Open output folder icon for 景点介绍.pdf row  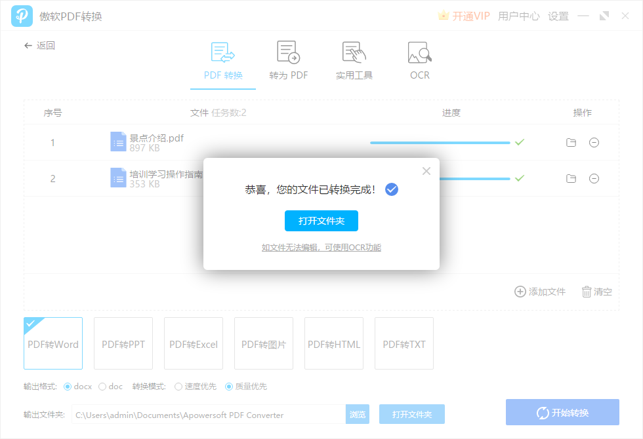click(x=571, y=142)
